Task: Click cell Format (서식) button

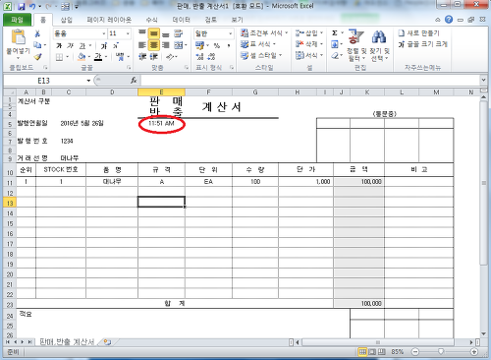Action: coord(308,55)
